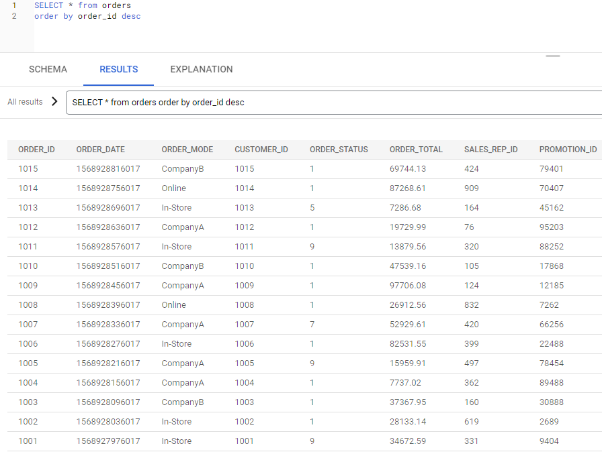Click sales rep ID 909
Screen dimensions: 602x454
[x=472, y=188]
